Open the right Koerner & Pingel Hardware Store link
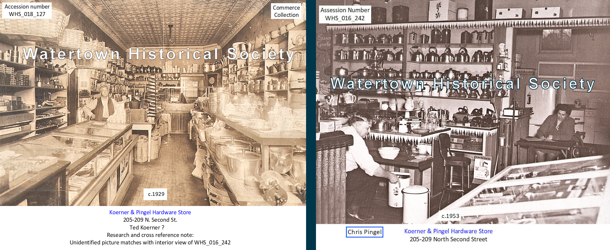This screenshot has width=610, height=250. point(448,231)
